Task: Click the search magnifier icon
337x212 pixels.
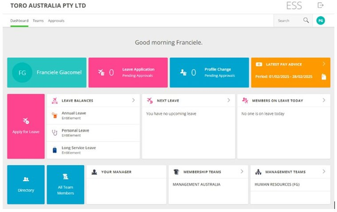Action: [306, 20]
